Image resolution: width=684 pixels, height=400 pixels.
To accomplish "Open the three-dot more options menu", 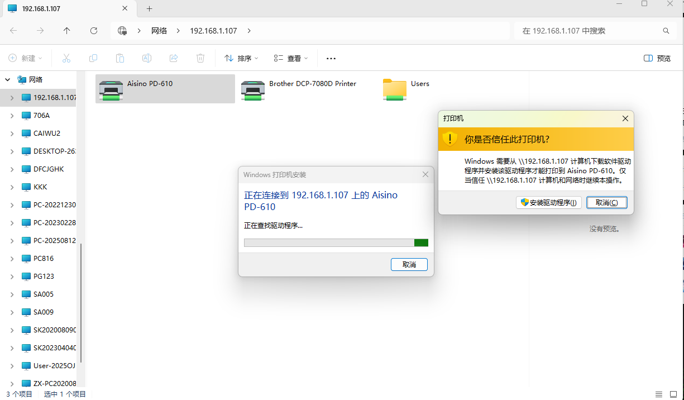I will tap(331, 58).
